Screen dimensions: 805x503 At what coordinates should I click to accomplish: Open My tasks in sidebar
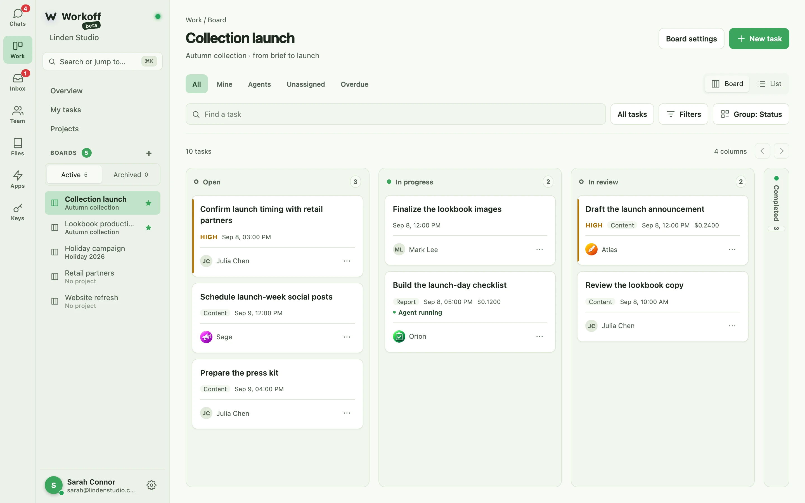pyautogui.click(x=65, y=110)
